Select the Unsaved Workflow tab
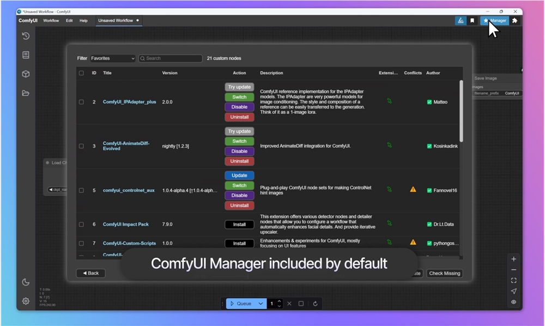Viewport: 545px width, 326px height. (x=118, y=21)
